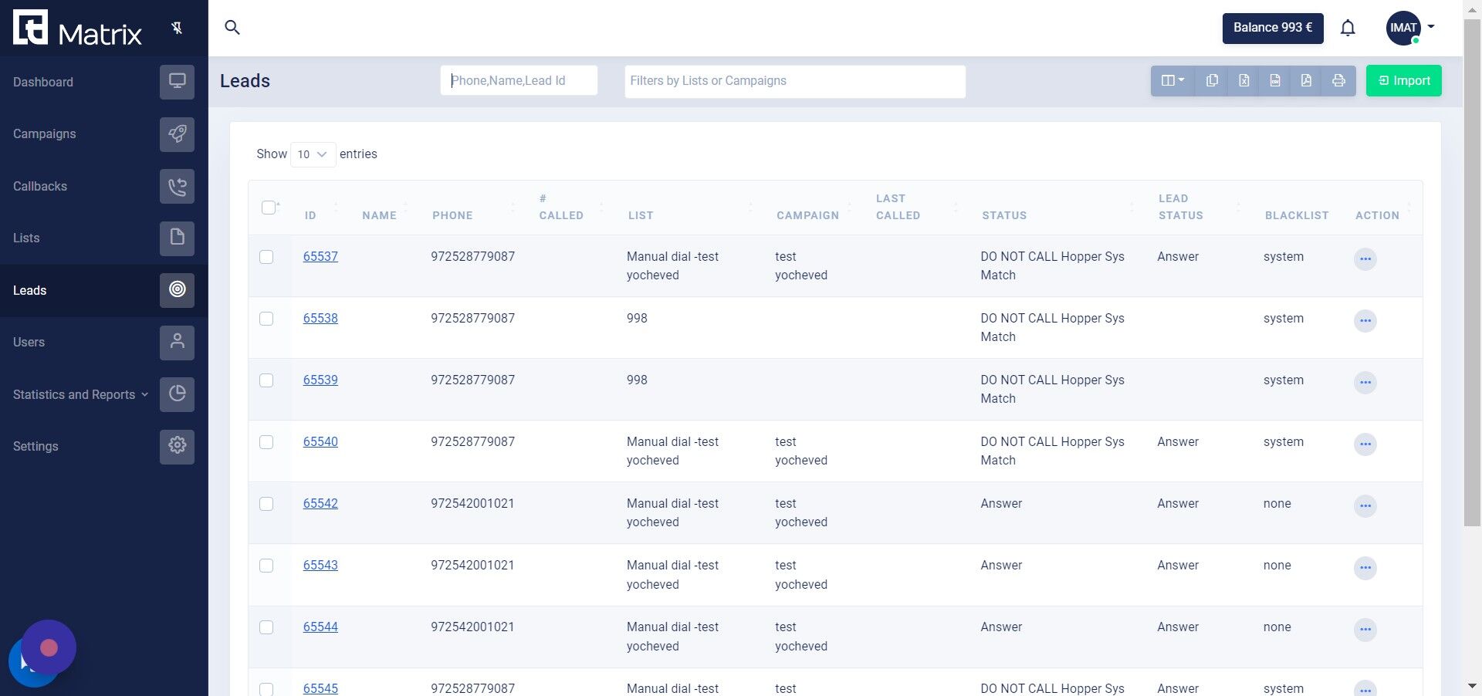Viewport: 1482px width, 696px height.
Task: Print the leads table
Action: 1338,81
